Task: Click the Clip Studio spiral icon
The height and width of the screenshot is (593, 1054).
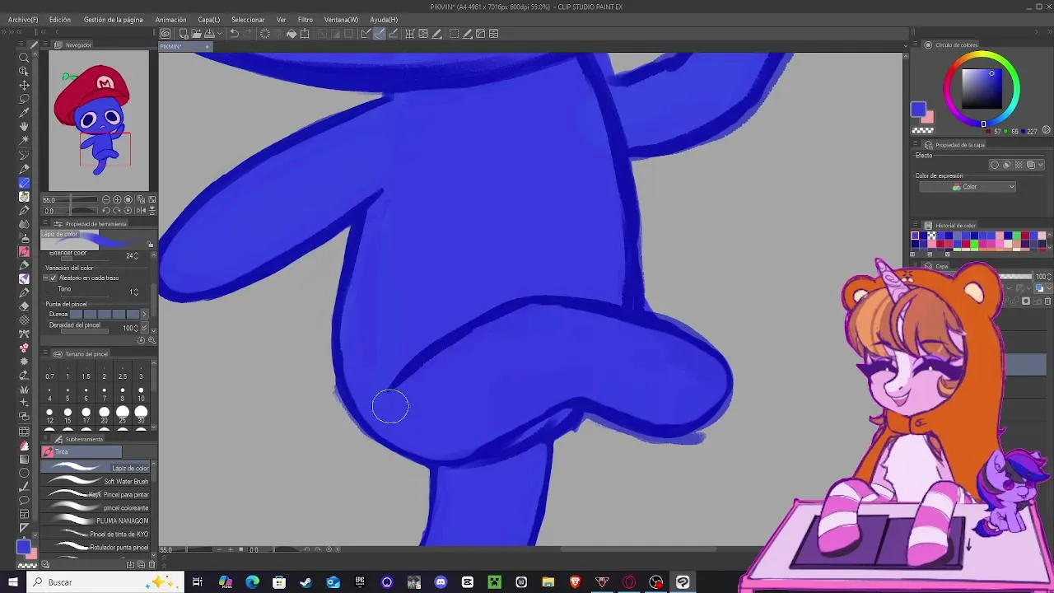Action: coord(166,34)
